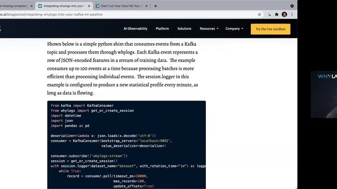Click the 'while True:' code line

click(x=70, y=171)
